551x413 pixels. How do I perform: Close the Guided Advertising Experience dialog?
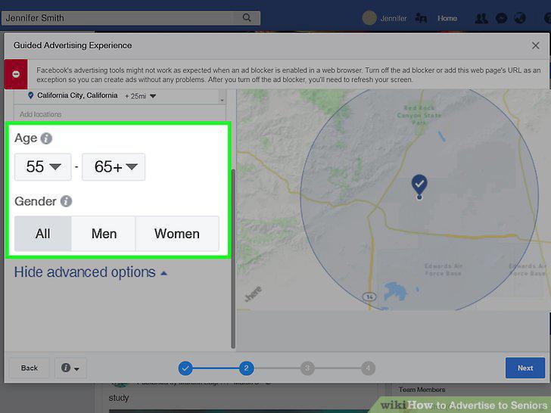[x=535, y=45]
